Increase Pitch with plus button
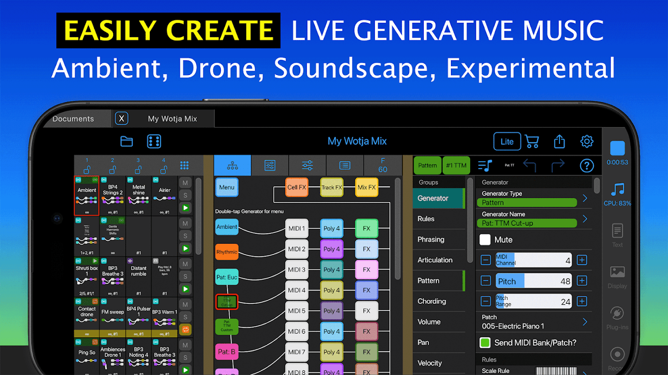 pyautogui.click(x=582, y=281)
